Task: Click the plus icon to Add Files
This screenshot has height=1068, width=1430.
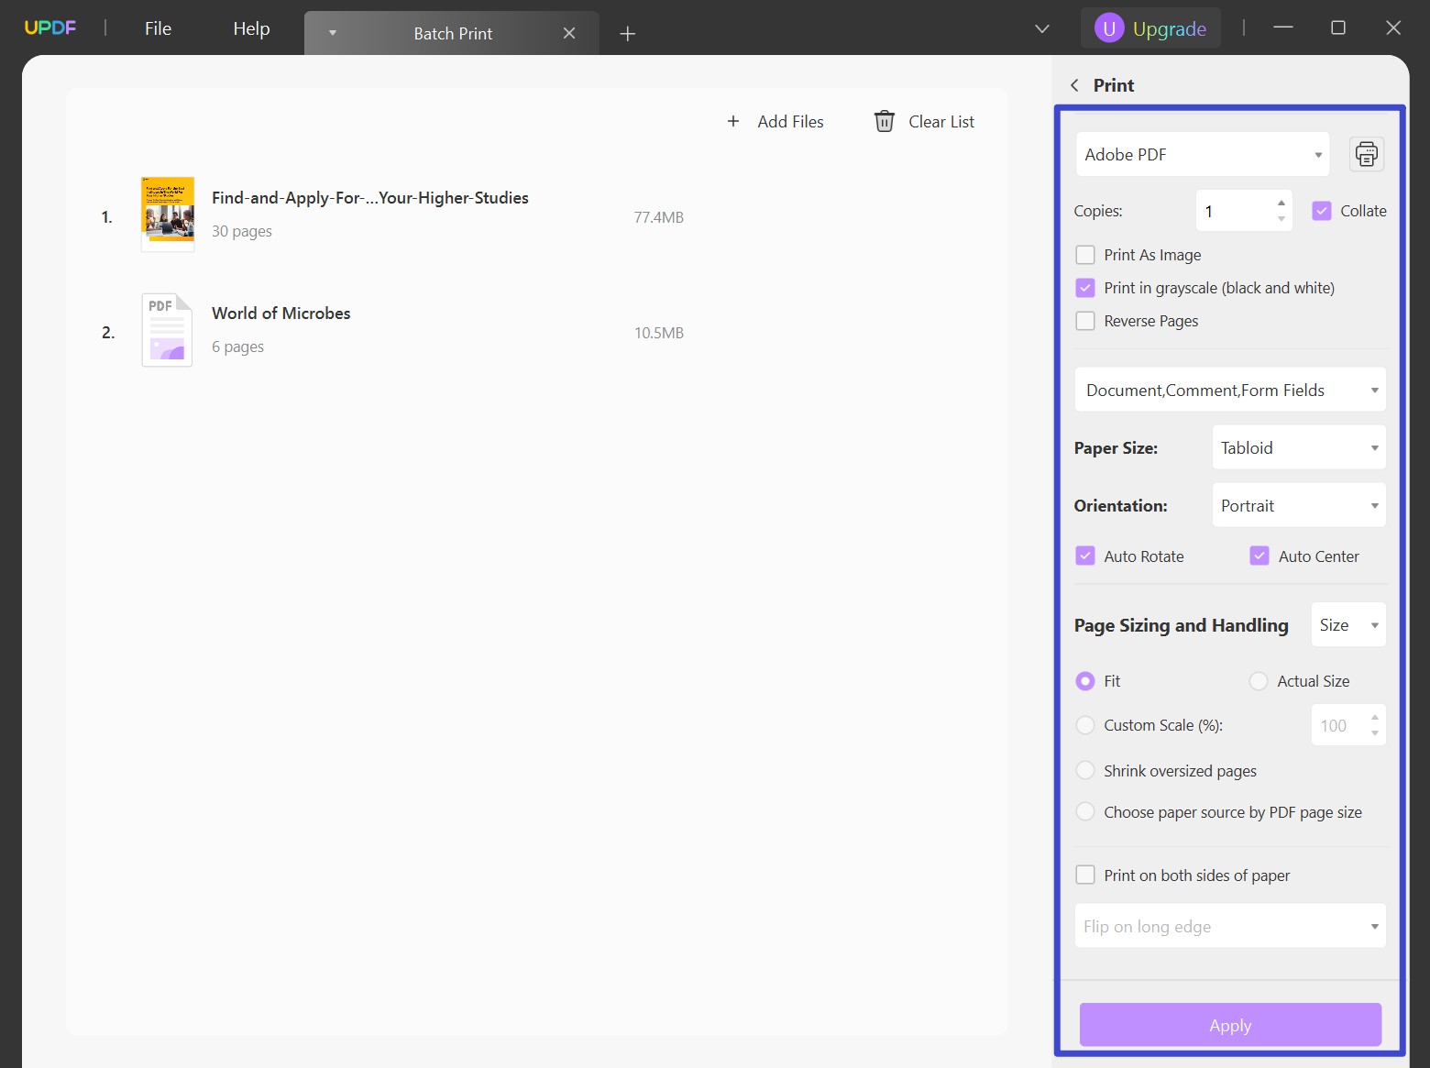Action: tap(733, 121)
